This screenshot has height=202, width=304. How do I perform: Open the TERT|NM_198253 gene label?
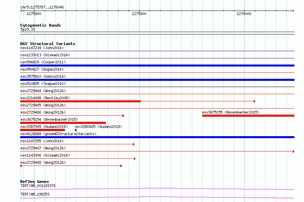[x=35, y=194]
